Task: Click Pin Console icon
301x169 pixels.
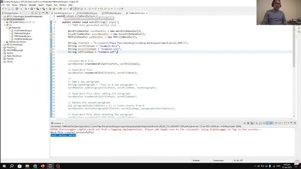Action: [276, 123]
